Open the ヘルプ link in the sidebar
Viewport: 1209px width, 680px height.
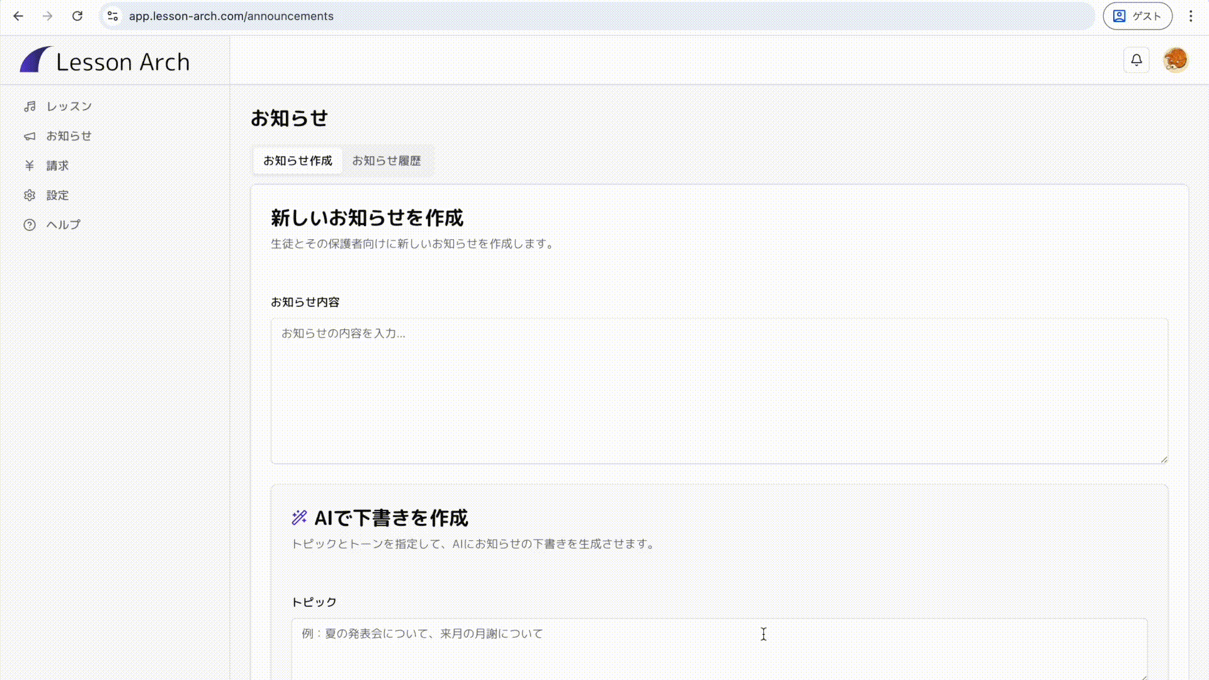coord(63,225)
